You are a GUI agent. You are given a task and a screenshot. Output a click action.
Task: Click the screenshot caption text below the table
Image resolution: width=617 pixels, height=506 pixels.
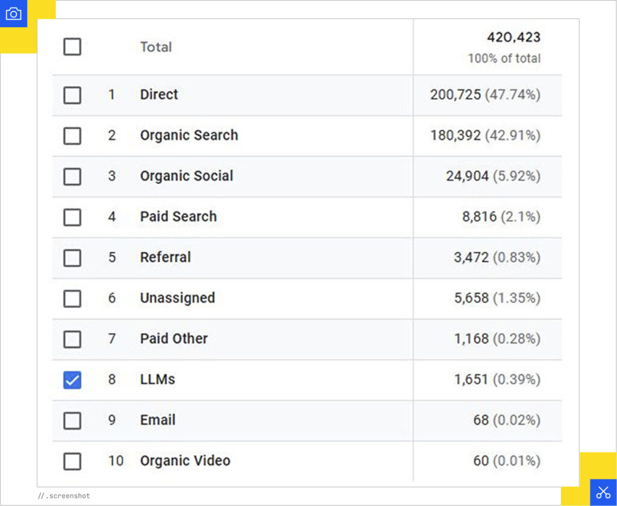point(64,496)
